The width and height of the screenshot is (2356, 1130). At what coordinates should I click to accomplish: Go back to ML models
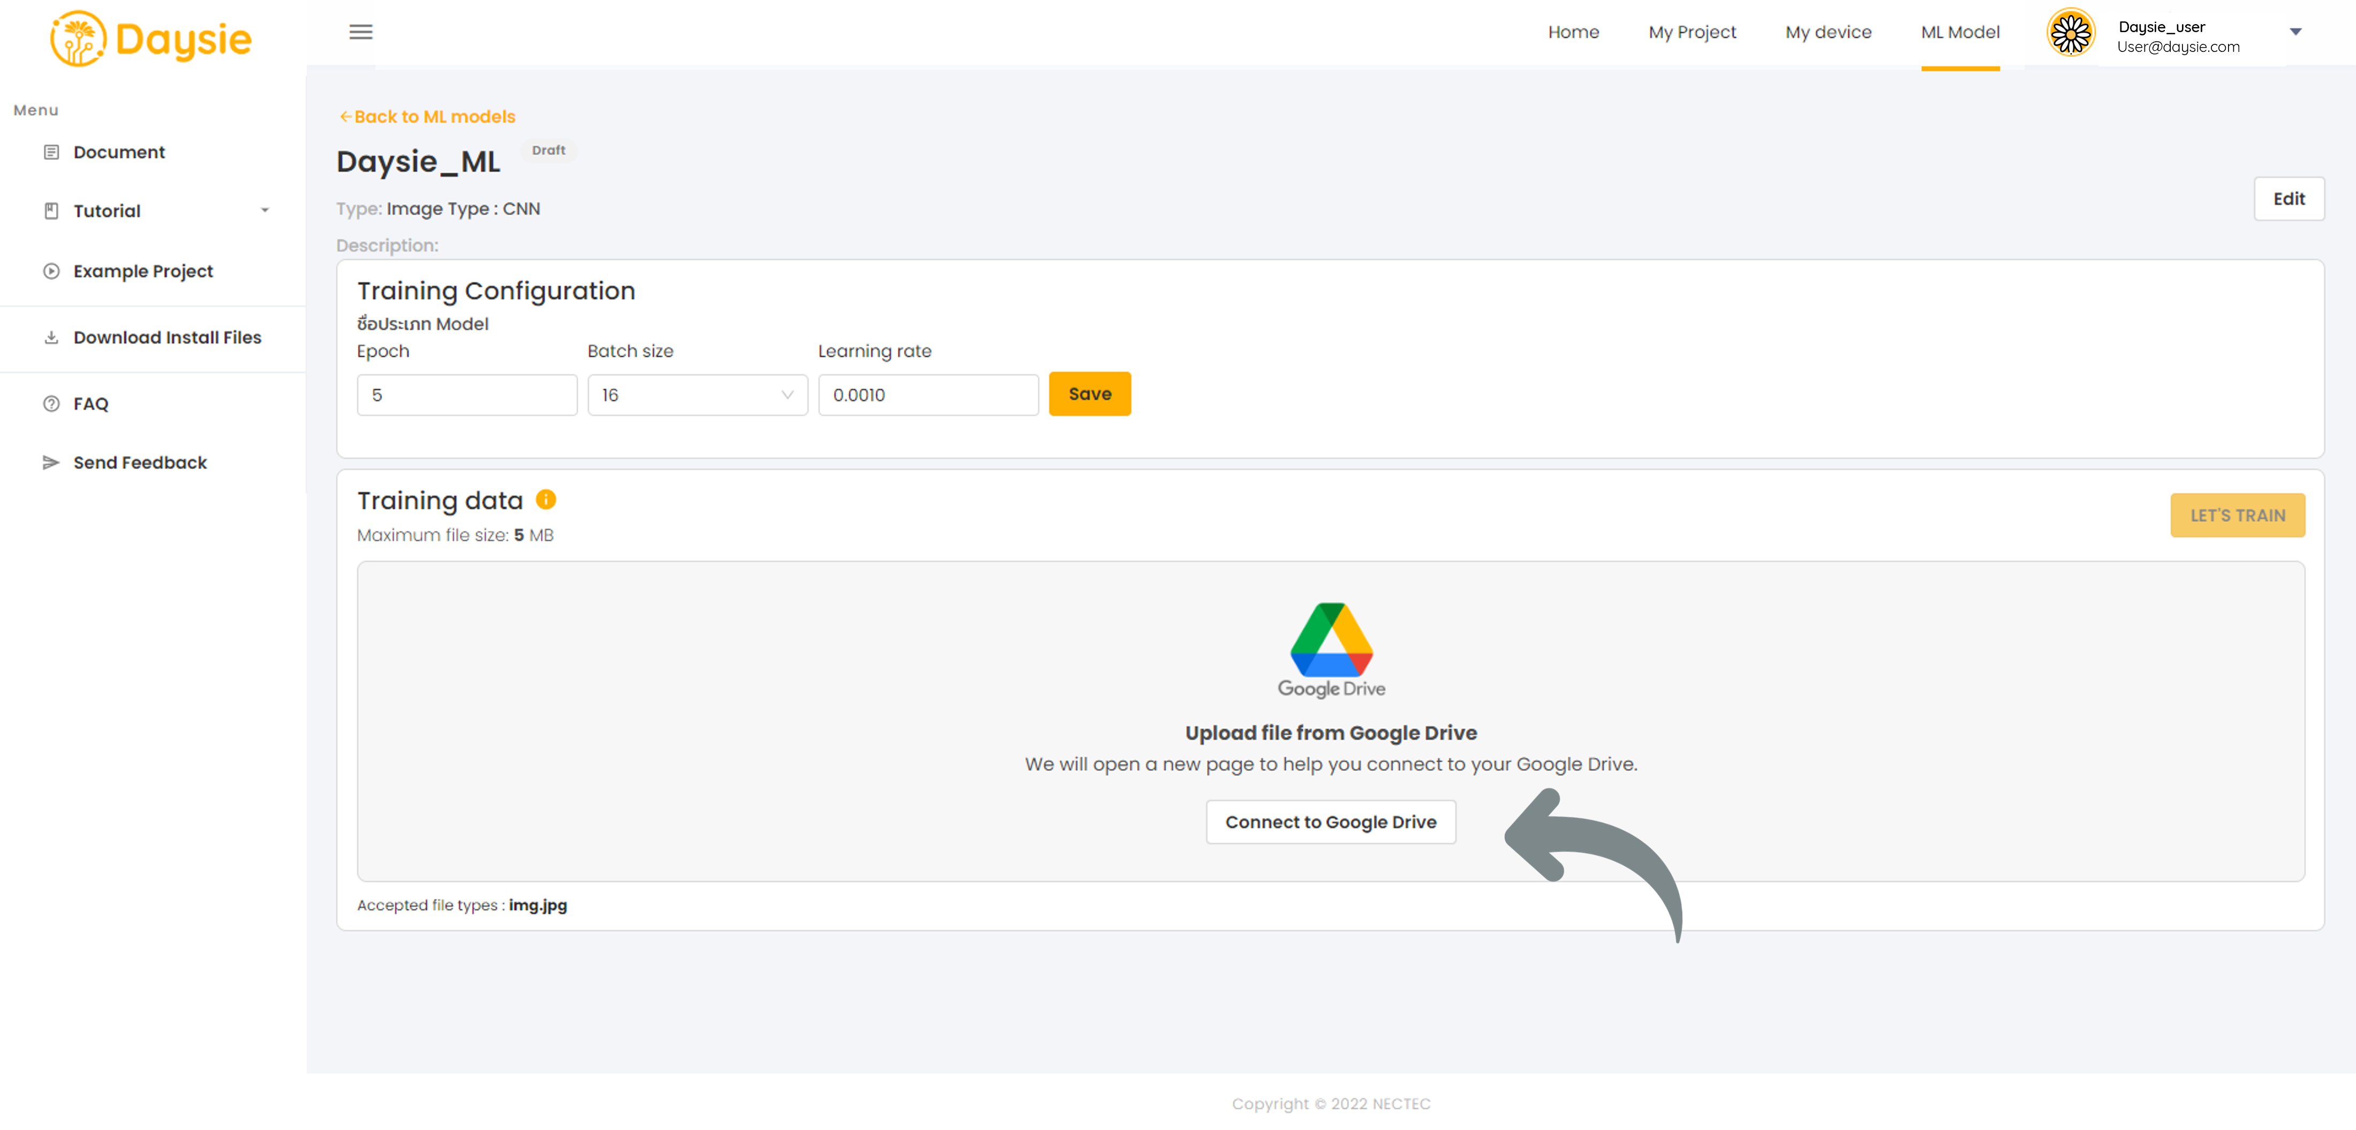click(427, 116)
